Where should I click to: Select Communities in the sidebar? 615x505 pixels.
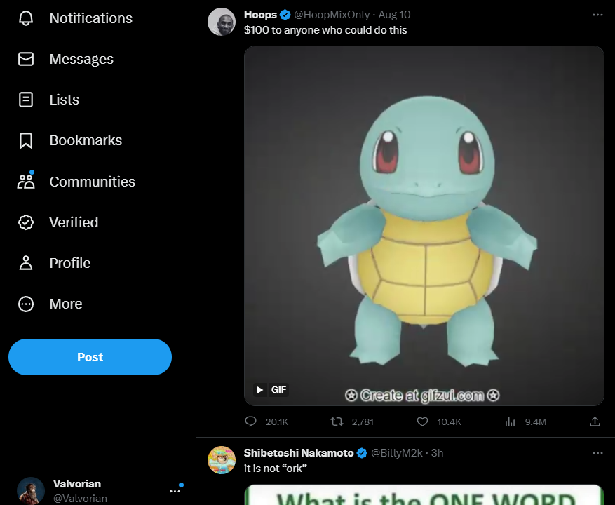(92, 181)
